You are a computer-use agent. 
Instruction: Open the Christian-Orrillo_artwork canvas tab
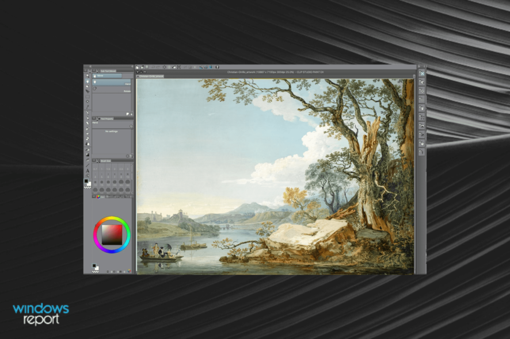pyautogui.click(x=150, y=76)
